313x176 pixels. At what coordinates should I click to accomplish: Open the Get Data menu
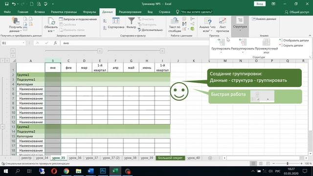(15, 25)
